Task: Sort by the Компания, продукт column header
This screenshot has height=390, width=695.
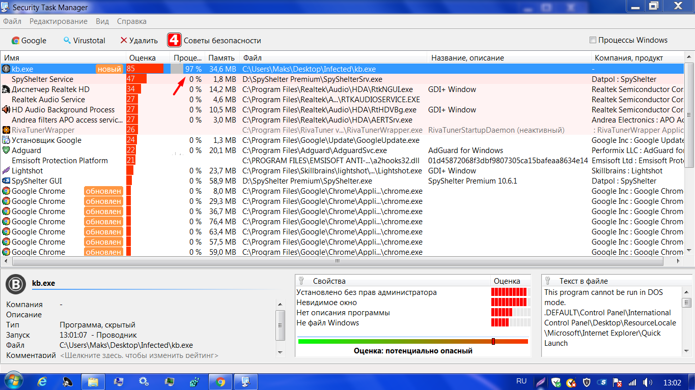Action: pos(637,58)
